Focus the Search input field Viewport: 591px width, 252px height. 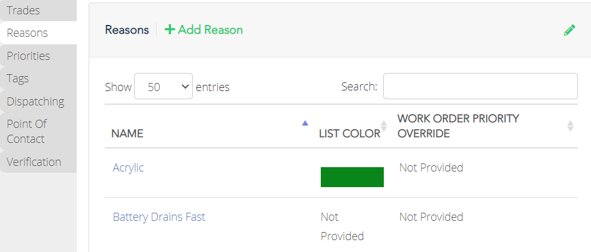click(x=480, y=86)
